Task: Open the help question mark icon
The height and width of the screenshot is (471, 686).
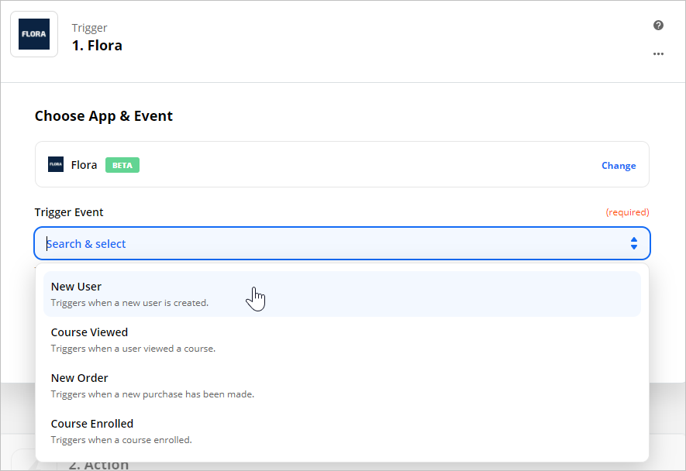Action: pyautogui.click(x=658, y=26)
